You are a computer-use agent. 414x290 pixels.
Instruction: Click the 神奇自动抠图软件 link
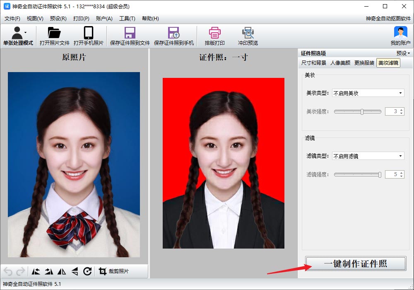click(x=388, y=18)
